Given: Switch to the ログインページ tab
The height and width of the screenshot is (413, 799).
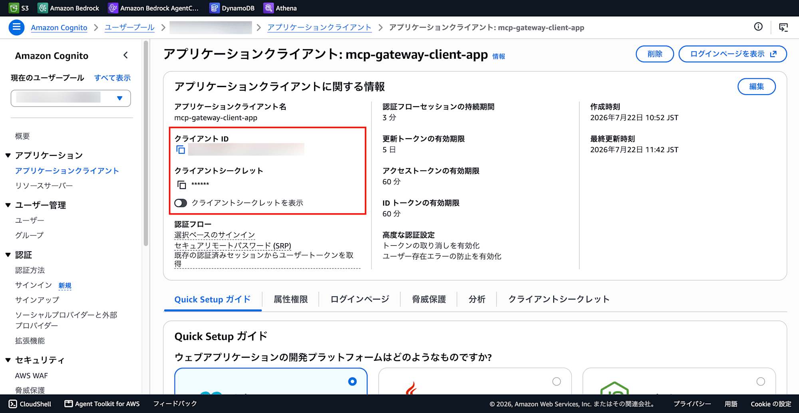Looking at the screenshot, I should (360, 300).
